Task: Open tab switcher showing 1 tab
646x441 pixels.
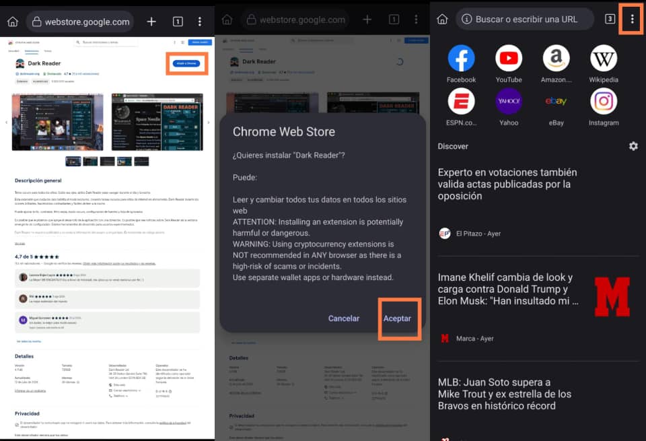Action: point(178,22)
